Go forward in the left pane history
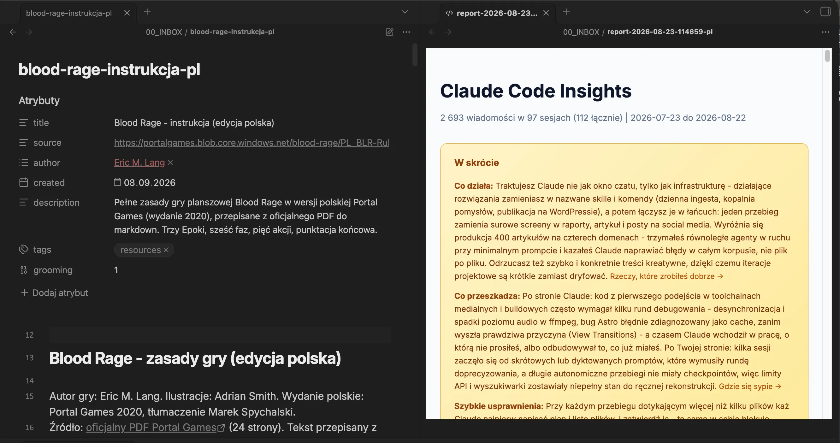 [x=29, y=32]
